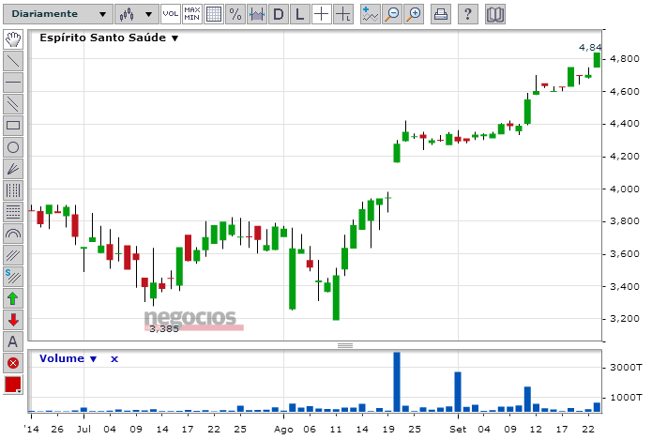Delete drawings with the red X button
652x439 pixels.
click(13, 363)
